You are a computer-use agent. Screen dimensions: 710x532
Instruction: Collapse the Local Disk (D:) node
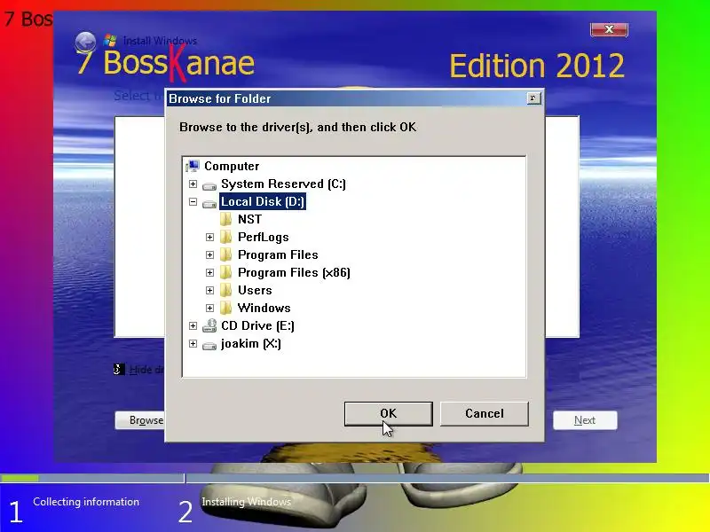tap(193, 202)
